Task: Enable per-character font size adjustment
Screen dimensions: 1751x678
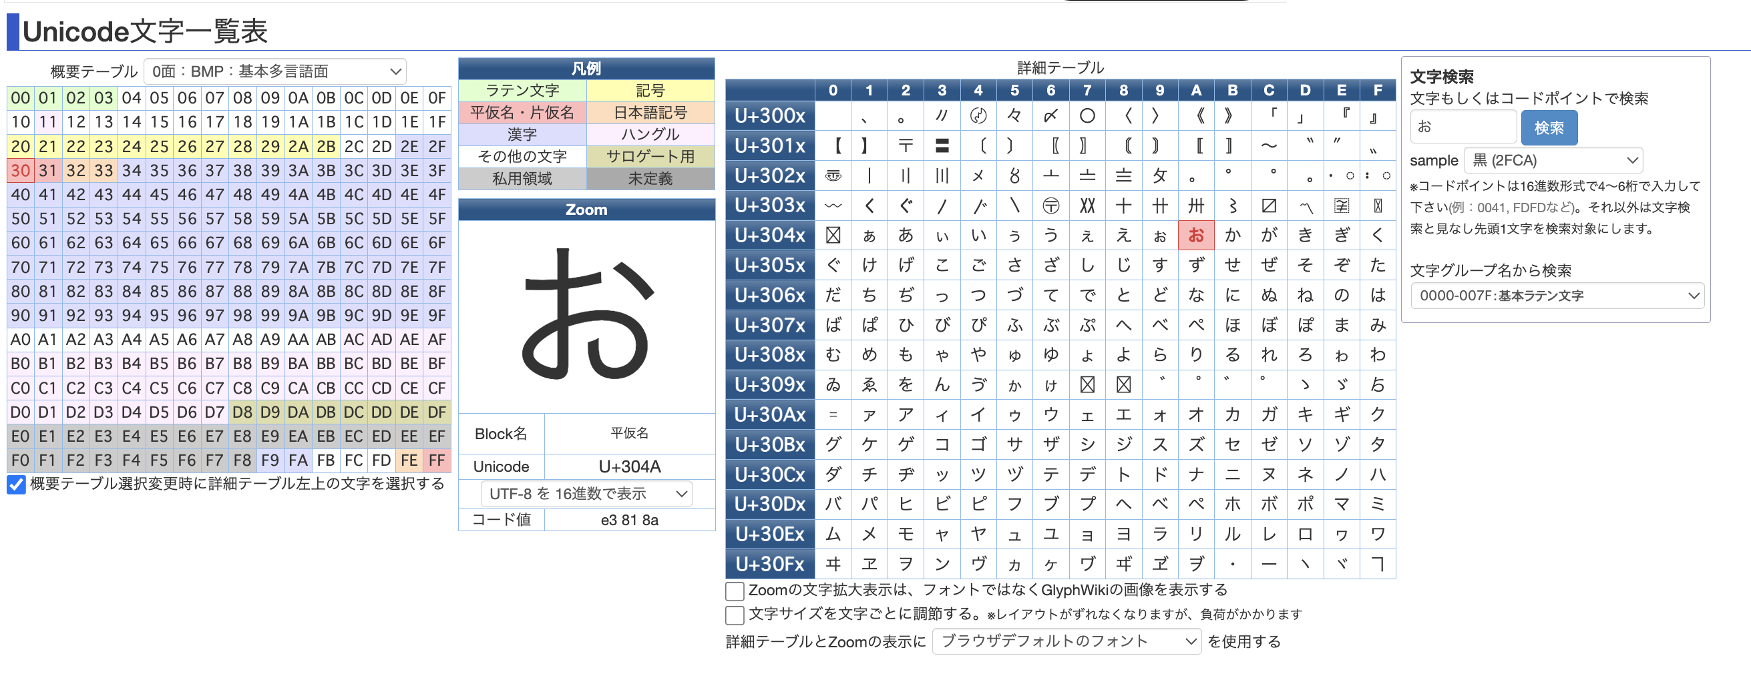Action: click(734, 615)
